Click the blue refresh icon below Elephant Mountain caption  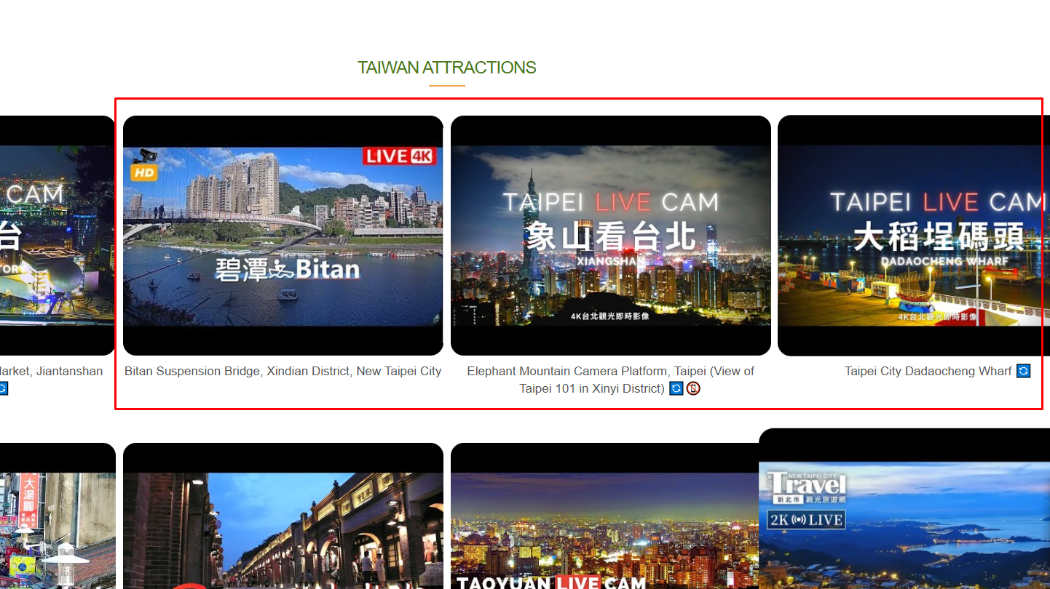coord(677,388)
